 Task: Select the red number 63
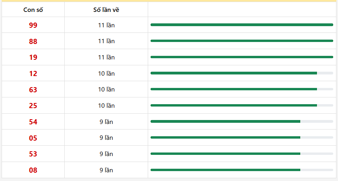click(x=33, y=90)
